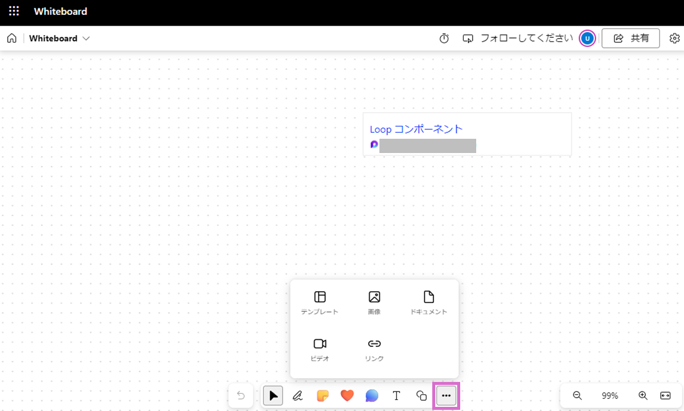Screen dimensions: 684x411
Task: Click the Loop logo icon in card
Action: [x=374, y=144]
